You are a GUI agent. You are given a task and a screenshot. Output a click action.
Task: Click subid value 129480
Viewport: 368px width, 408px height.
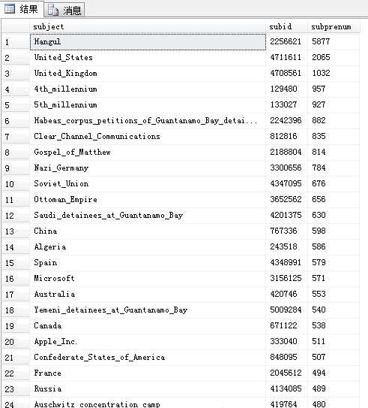point(286,89)
